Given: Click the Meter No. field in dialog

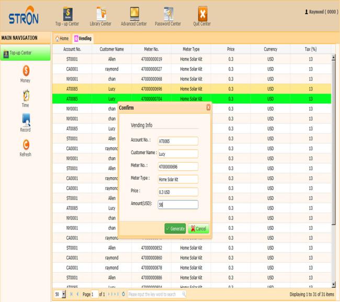Looking at the screenshot, I should coord(178,167).
